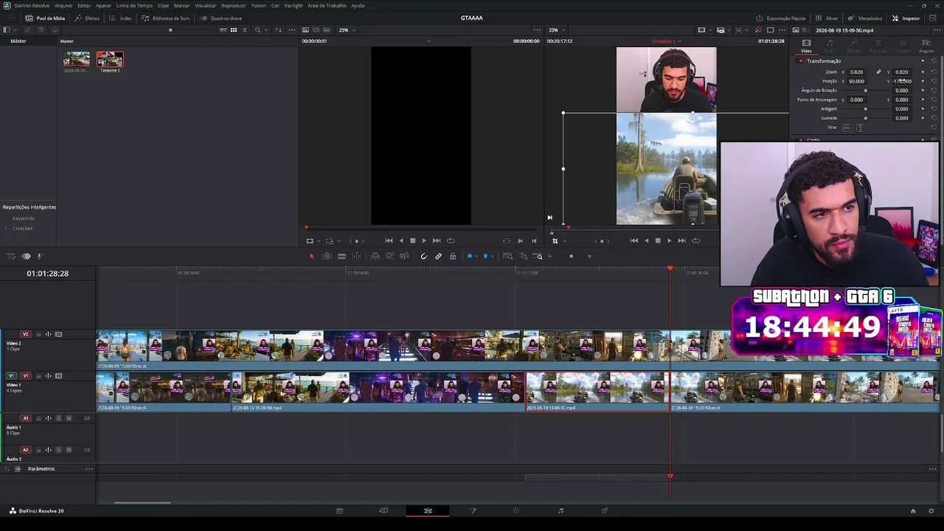
Task: Toggle timeline Snapping magnet icon
Action: coord(423,256)
